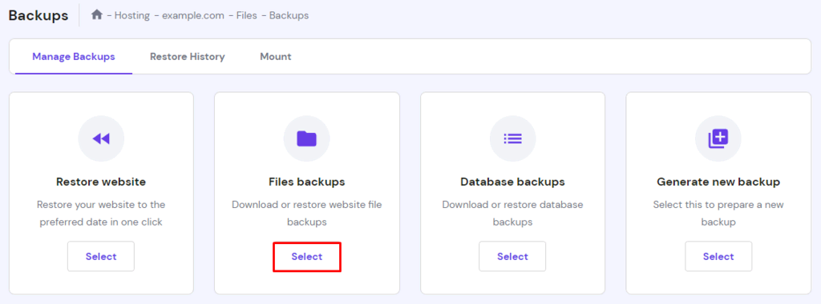Open Hosting in the breadcrumb
Image resolution: width=821 pixels, height=304 pixels.
point(132,16)
